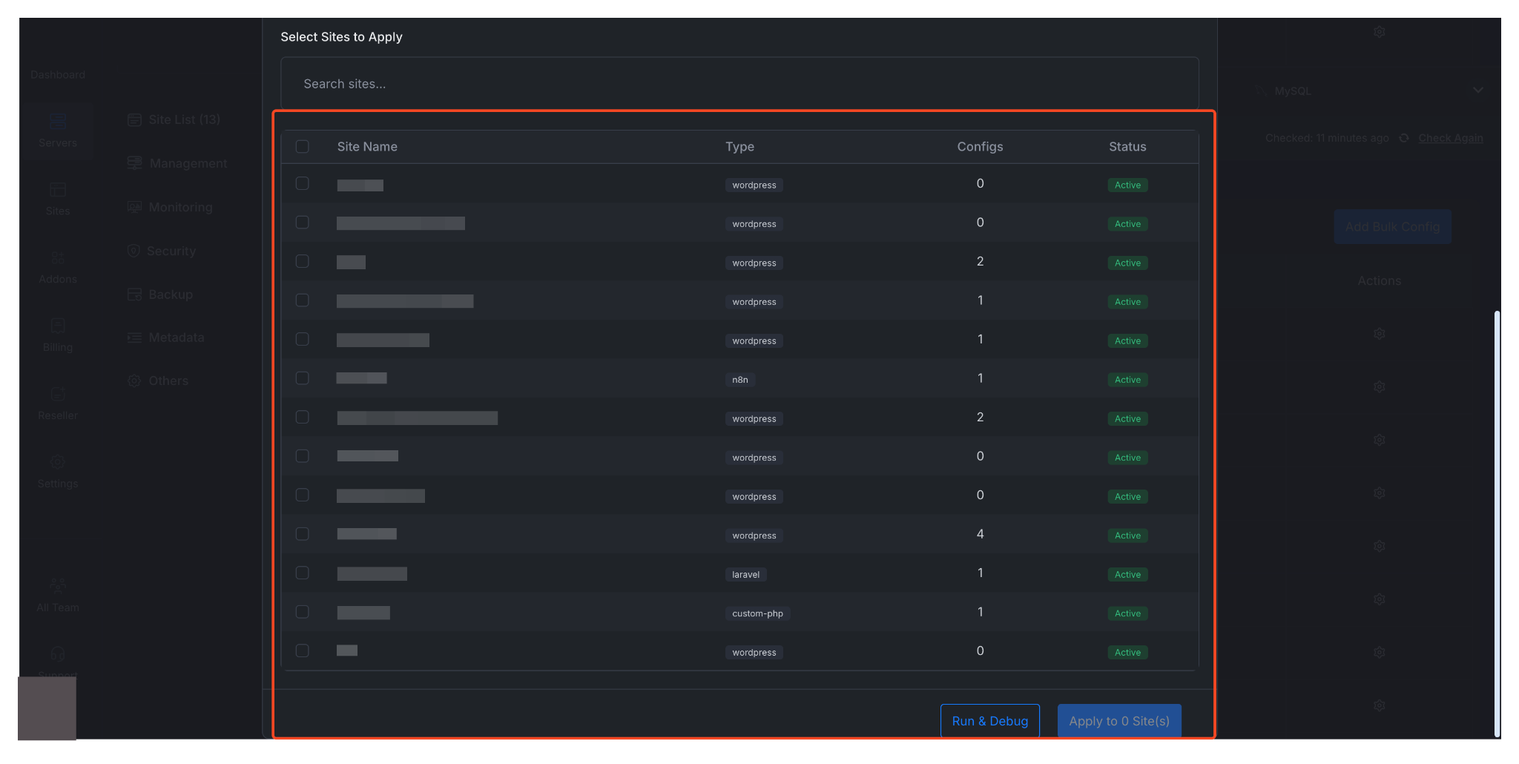Open the Management menu item
This screenshot has height=764, width=1519.
(187, 162)
